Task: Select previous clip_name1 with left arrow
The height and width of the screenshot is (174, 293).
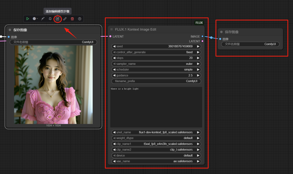Action: coord(114,144)
